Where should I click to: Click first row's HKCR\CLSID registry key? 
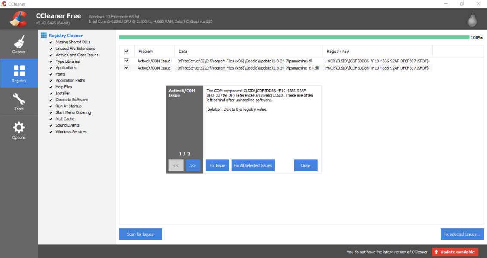pos(377,61)
